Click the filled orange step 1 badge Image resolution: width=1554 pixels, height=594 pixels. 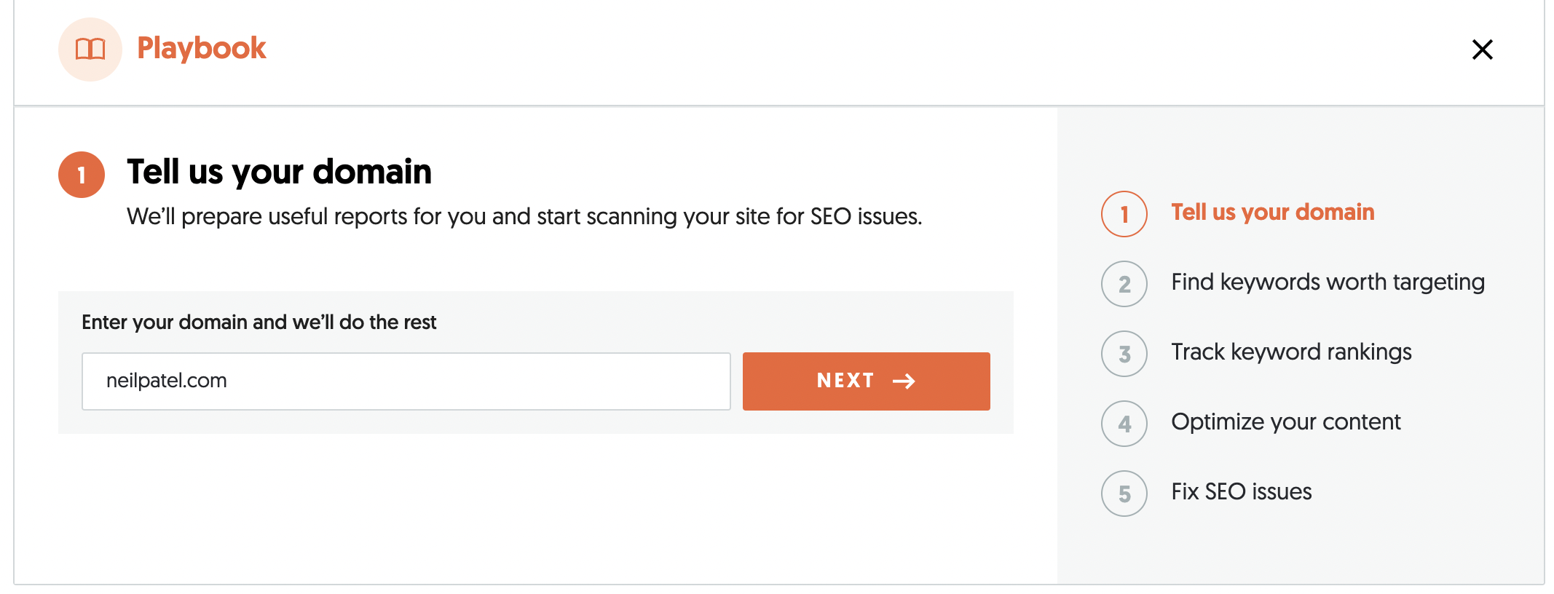tap(82, 175)
